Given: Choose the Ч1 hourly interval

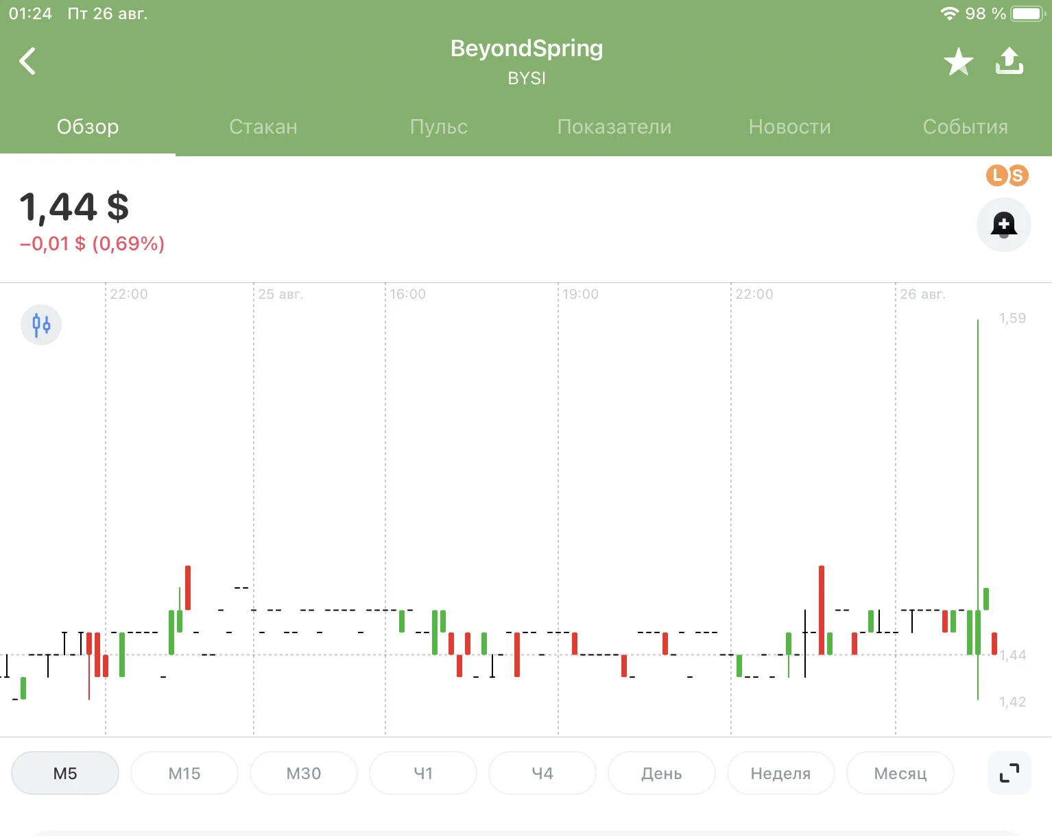Looking at the screenshot, I should (423, 773).
